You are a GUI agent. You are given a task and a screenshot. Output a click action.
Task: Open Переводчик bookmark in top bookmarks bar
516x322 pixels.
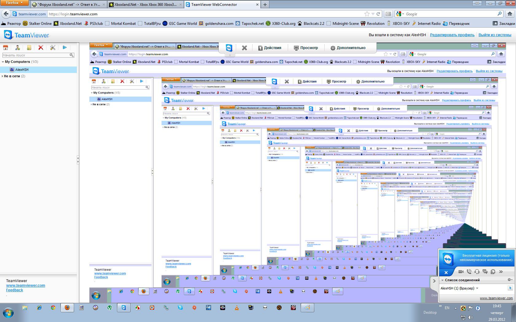456,23
